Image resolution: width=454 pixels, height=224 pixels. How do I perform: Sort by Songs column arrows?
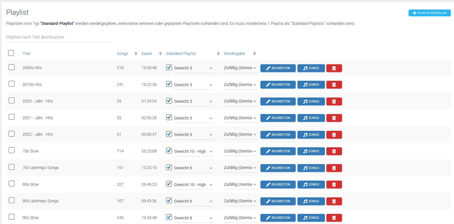pyautogui.click(x=136, y=54)
